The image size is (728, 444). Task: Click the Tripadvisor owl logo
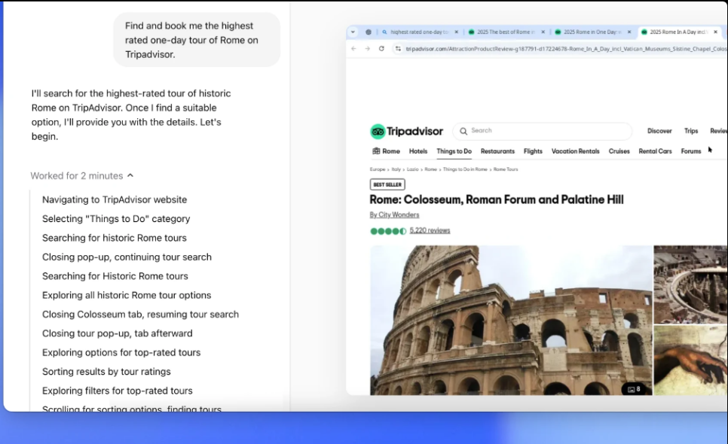click(378, 132)
